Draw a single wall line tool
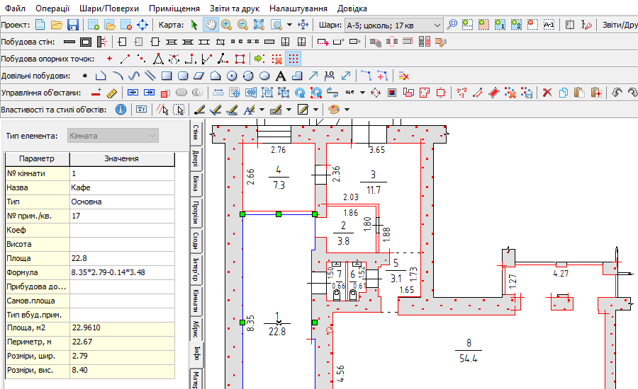638x389 pixels. (69, 42)
